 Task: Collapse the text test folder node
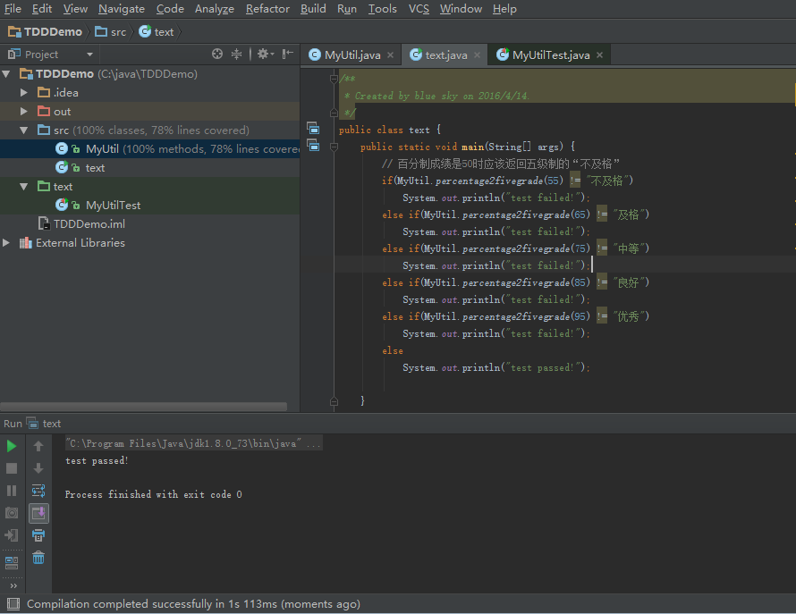coord(23,187)
